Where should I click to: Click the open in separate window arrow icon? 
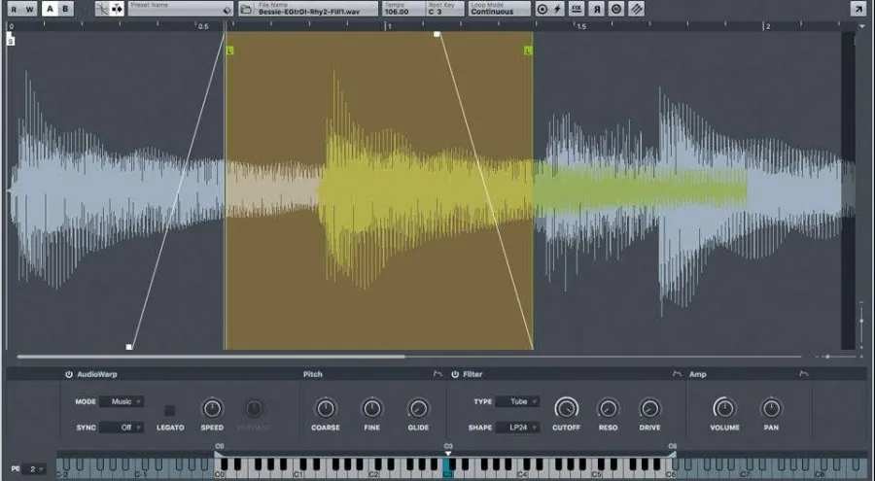click(857, 9)
